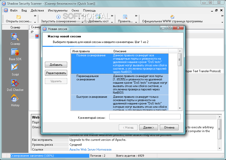Click the host computer icon in IP tree
Viewport: 226px width, 160px height.
click(37, 36)
